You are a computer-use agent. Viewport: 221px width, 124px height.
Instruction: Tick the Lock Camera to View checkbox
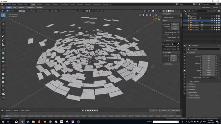pos(178,49)
